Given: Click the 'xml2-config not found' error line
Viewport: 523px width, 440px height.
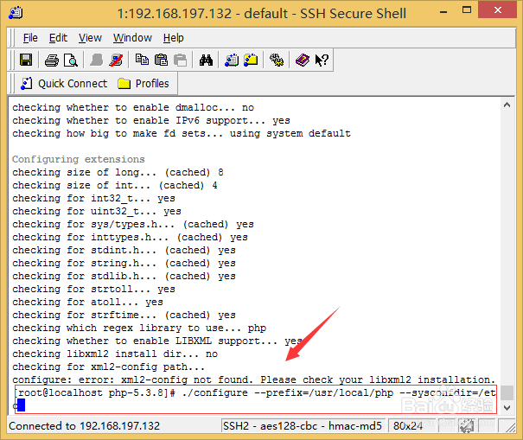Looking at the screenshot, I should coord(254,379).
